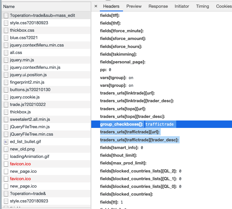The height and width of the screenshot is (209, 232).
Task: Click the file icon next to jquery.cookie.js
Action: 6,97
